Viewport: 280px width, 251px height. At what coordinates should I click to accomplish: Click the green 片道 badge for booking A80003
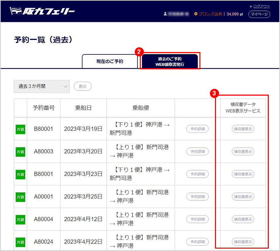[x=20, y=152]
